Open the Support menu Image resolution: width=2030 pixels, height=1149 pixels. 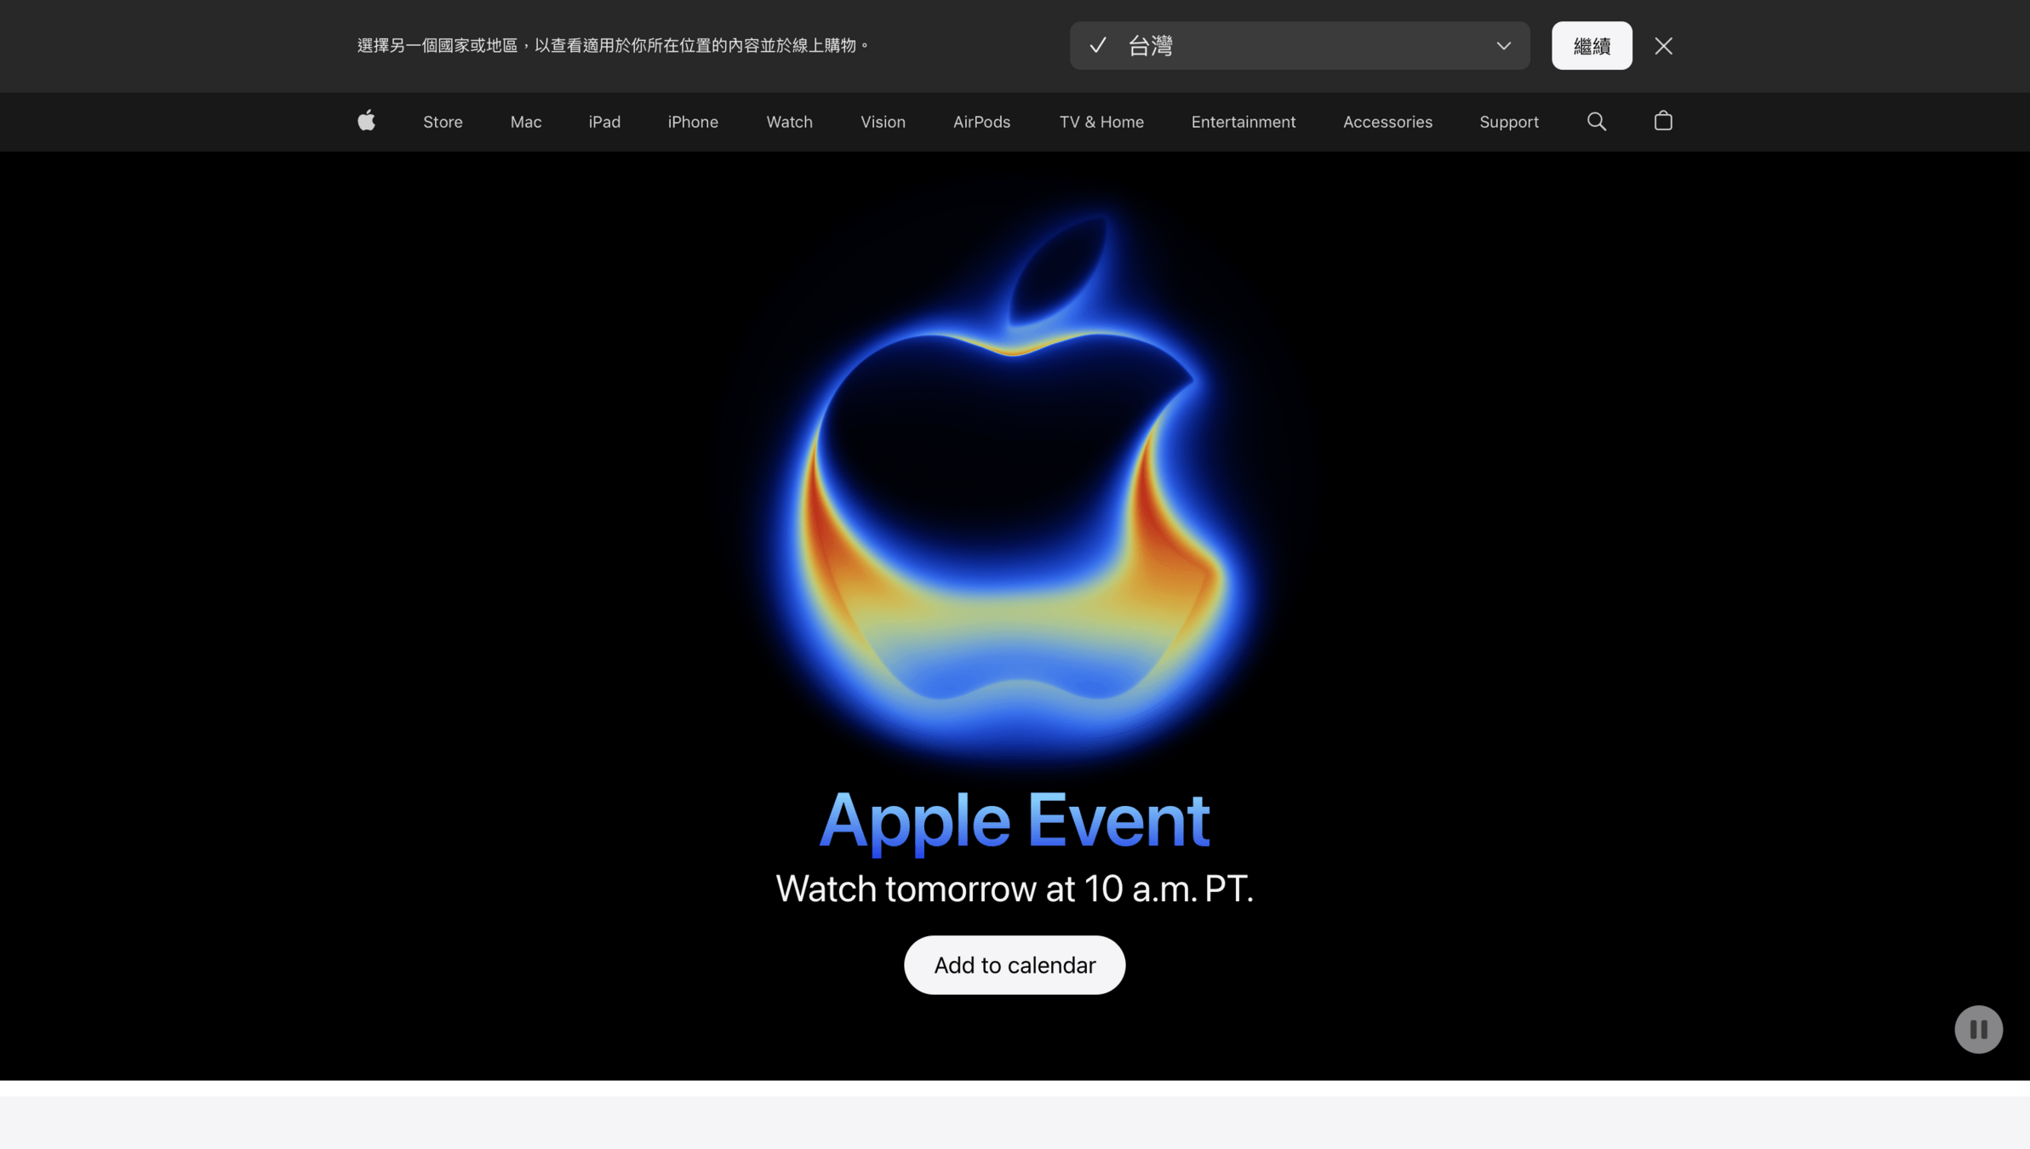tap(1509, 122)
